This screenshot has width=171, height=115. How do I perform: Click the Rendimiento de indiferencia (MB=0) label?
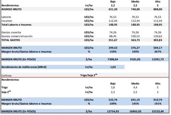click(24, 67)
